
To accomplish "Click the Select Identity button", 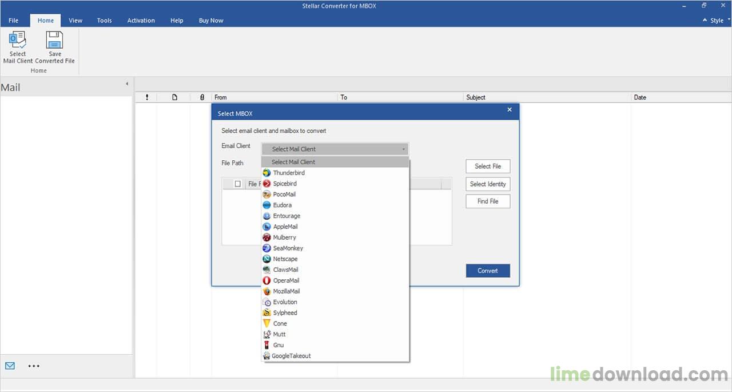I will pos(488,184).
